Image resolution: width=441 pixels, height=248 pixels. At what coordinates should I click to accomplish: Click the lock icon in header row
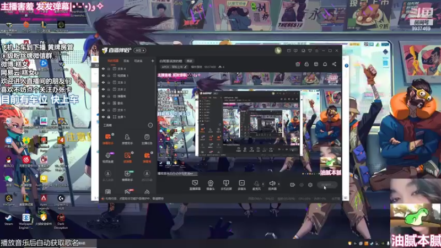click(306, 64)
